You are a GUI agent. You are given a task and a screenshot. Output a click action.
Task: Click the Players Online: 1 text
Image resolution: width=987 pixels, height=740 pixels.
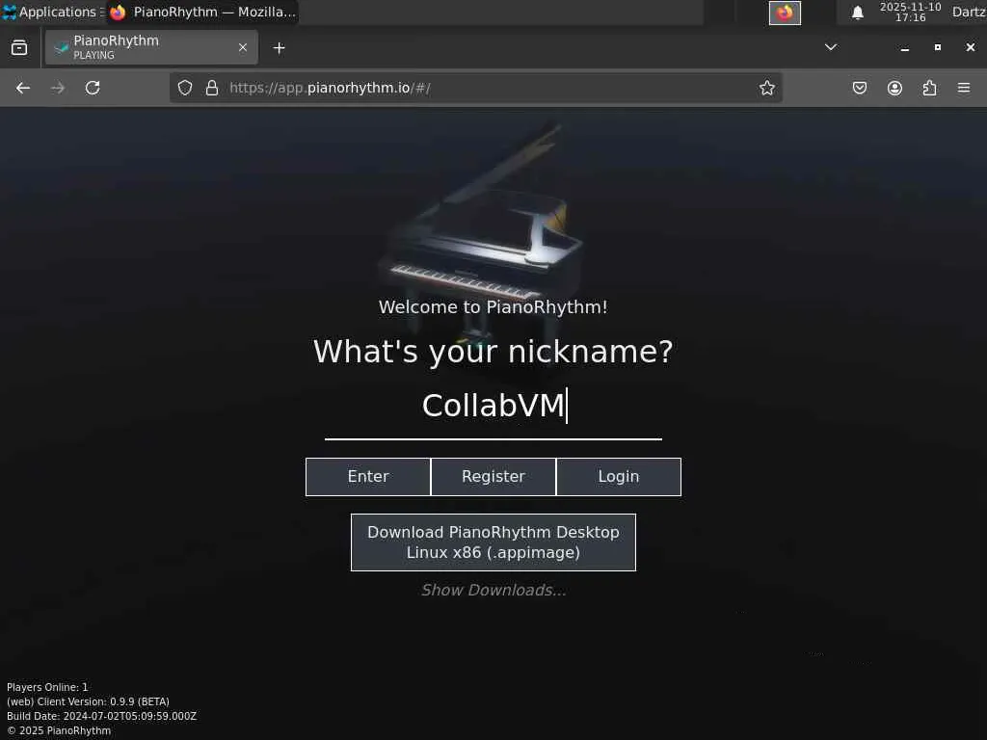(47, 687)
